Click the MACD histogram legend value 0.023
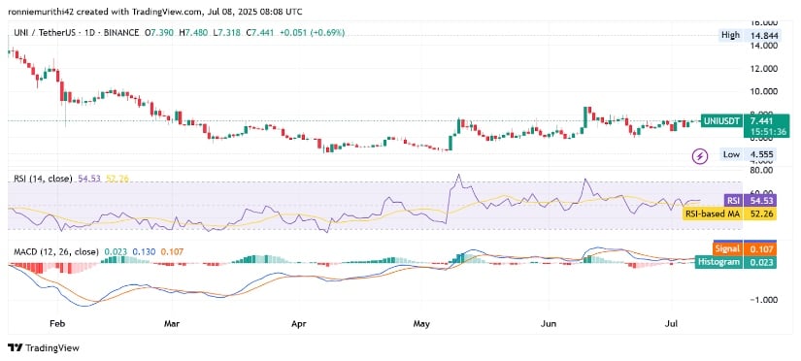The width and height of the screenshot is (801, 361). [x=115, y=251]
